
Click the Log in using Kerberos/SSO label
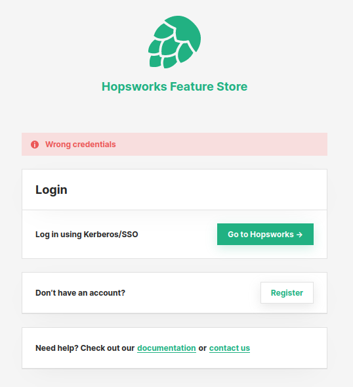coord(87,234)
